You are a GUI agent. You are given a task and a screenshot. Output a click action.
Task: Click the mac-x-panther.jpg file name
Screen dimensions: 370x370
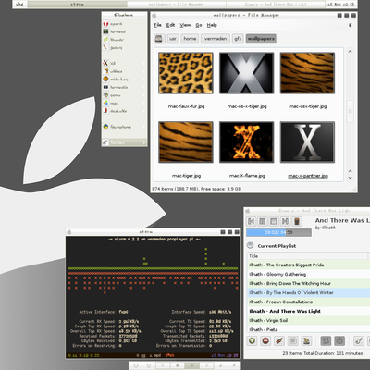point(308,176)
